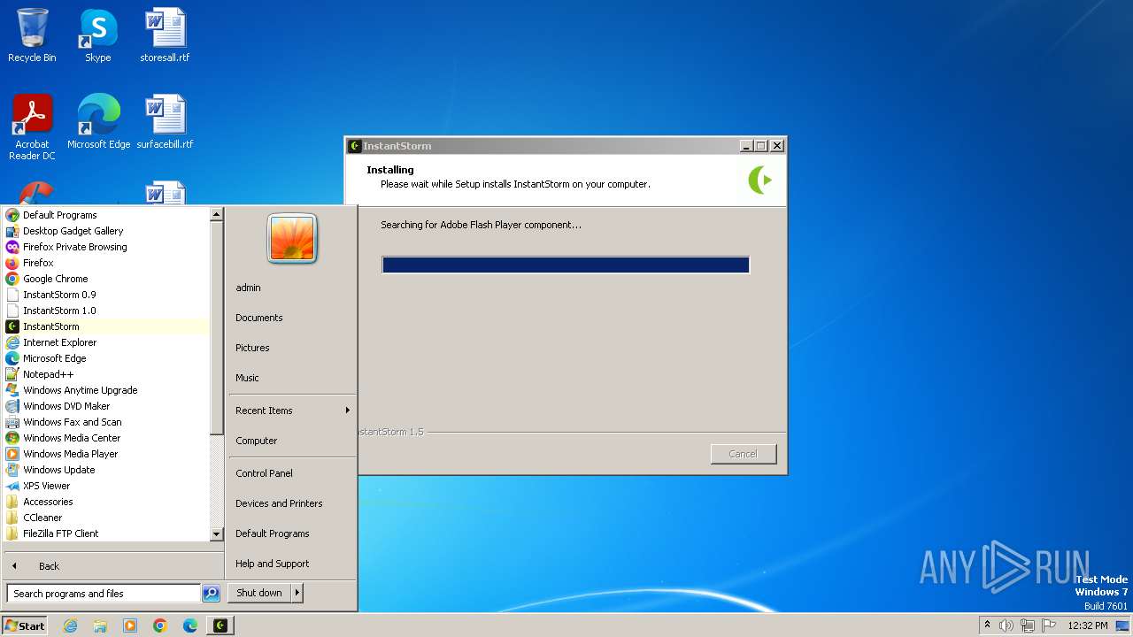Open the Skype desktop shortcut
This screenshot has height=637, width=1133.
click(98, 35)
